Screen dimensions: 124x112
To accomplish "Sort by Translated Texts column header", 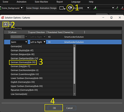I will pyautogui.click(x=55, y=32).
